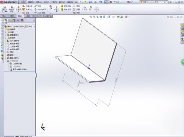Image resolution: width=184 pixels, height=137 pixels.
Task: Toggle the DisplayManager panel tab
Action: click(22, 21)
